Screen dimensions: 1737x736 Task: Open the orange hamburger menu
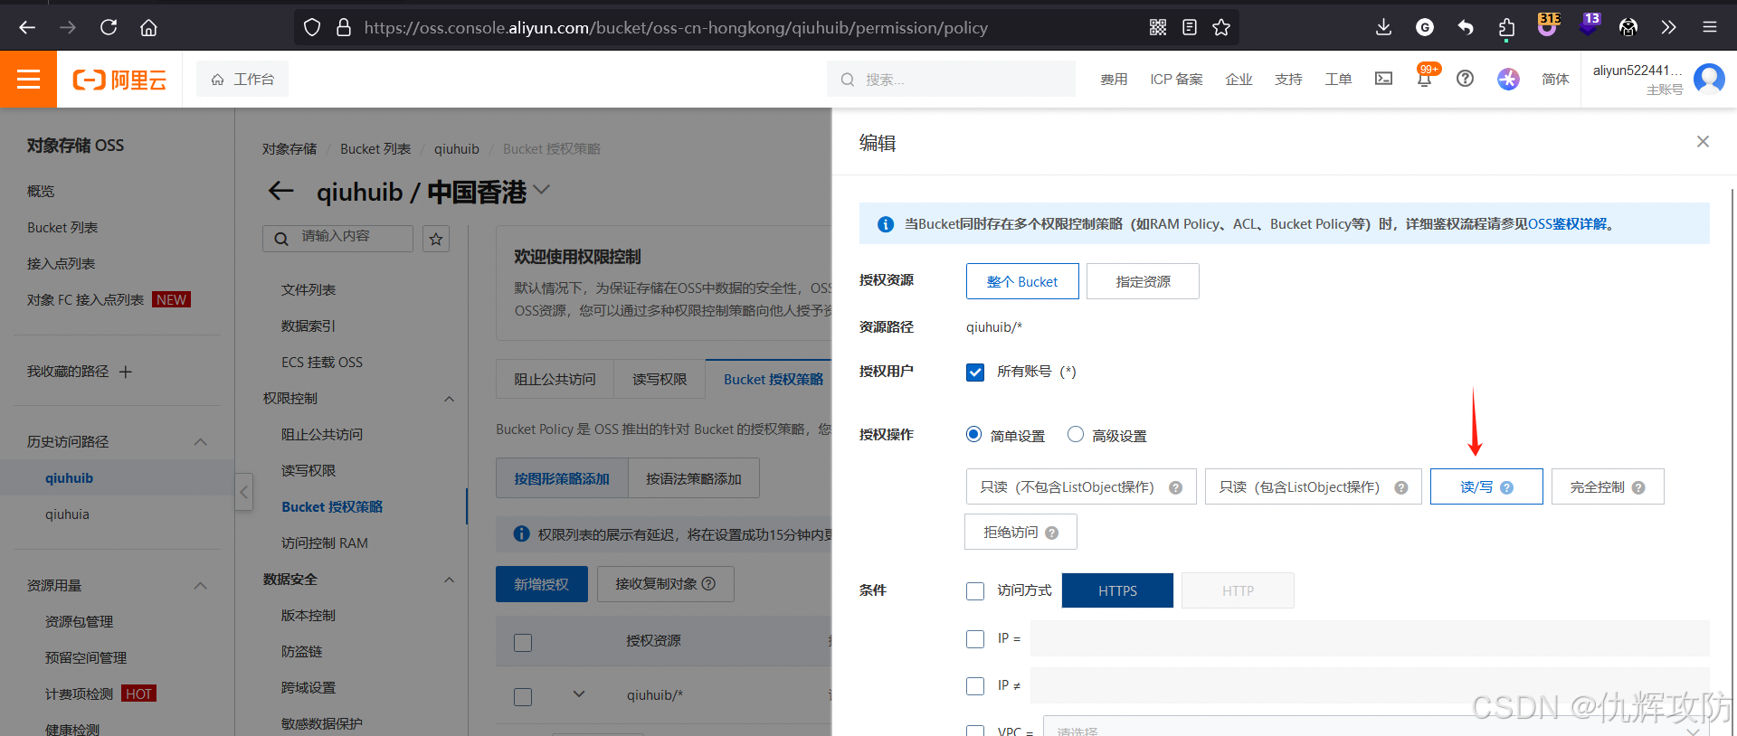point(28,80)
